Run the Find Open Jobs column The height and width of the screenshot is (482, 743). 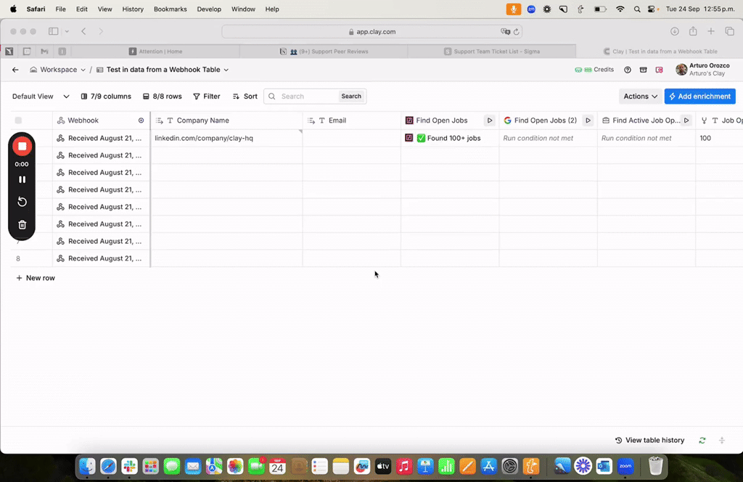[x=490, y=120]
